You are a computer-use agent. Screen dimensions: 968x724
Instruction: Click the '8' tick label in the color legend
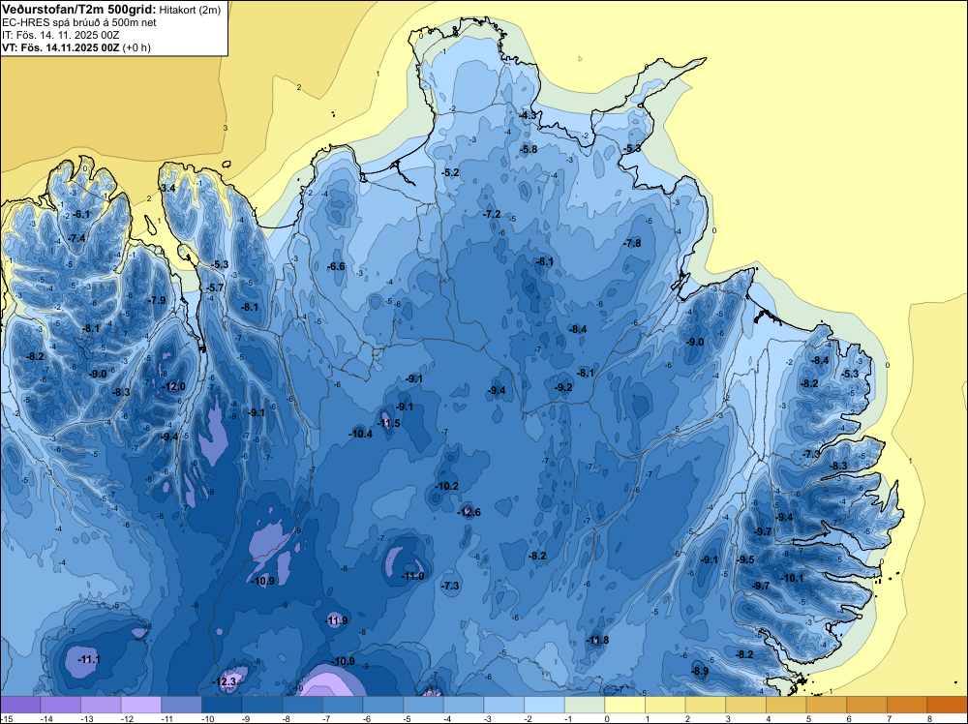[929, 718]
